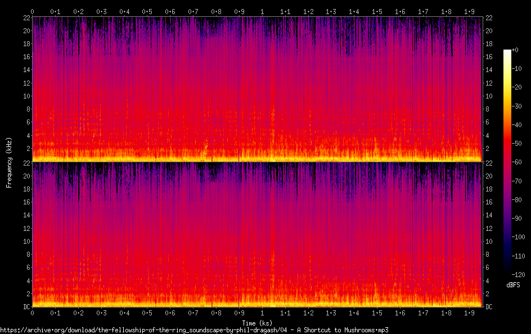The image size is (531, 334).
Task: Select the 1 tick on the bottom time axis
Action: [x=262, y=313]
